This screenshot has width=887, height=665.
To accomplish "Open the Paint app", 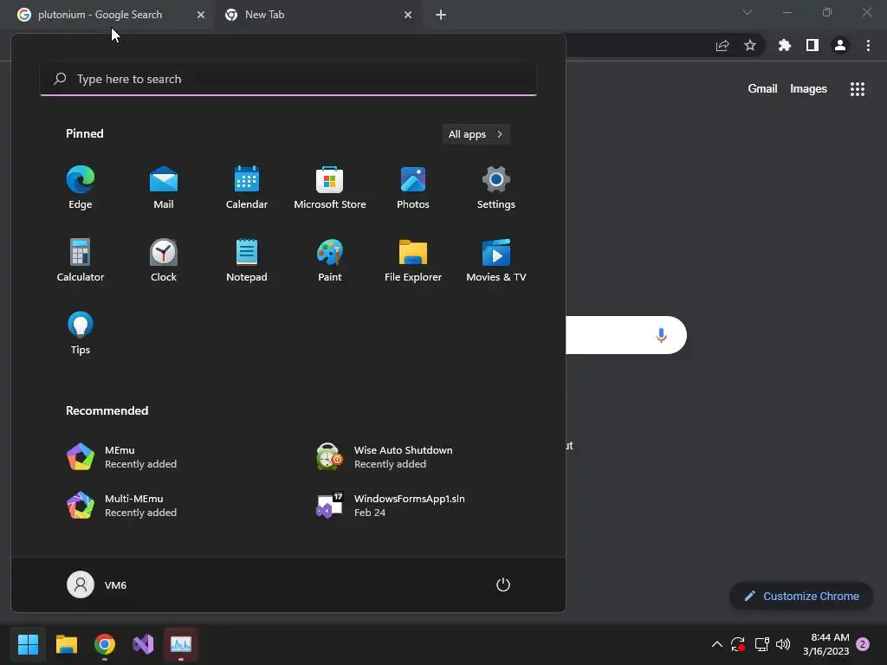I will click(x=330, y=260).
